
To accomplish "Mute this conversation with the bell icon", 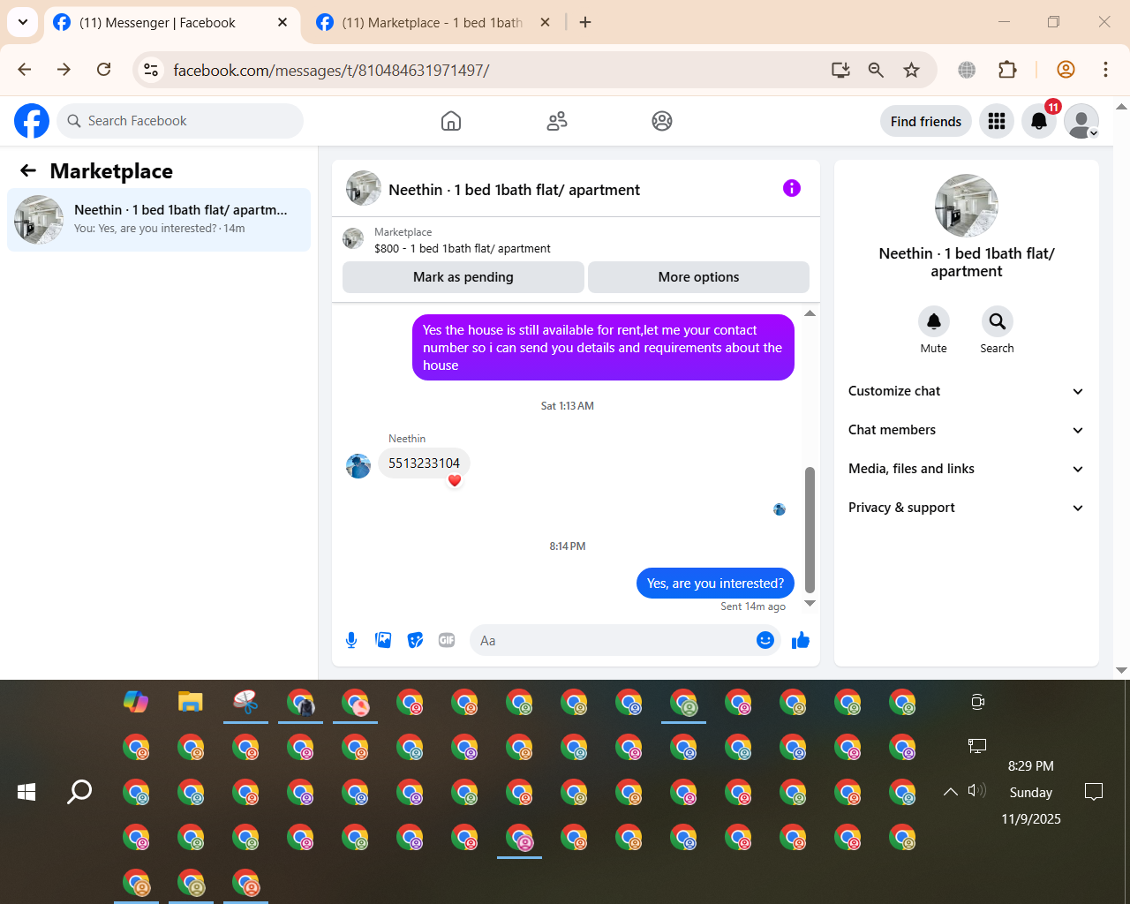I will click(934, 321).
